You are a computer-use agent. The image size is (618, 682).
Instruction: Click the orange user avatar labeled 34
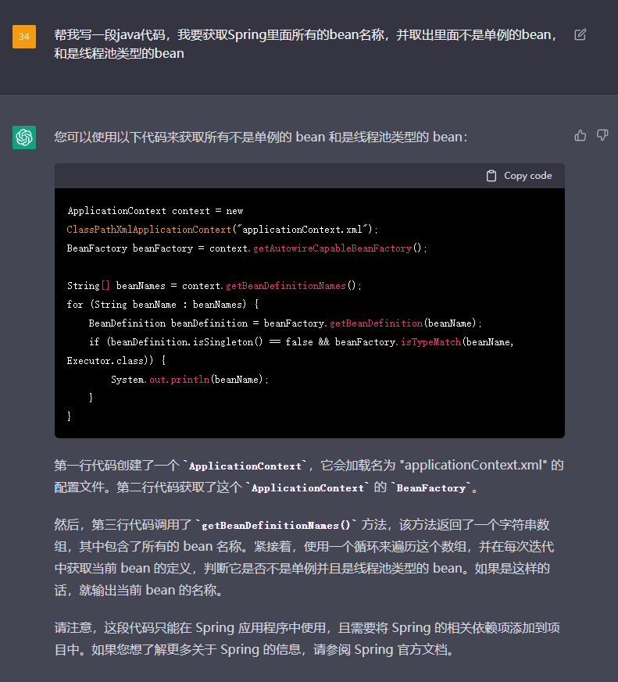pyautogui.click(x=24, y=36)
